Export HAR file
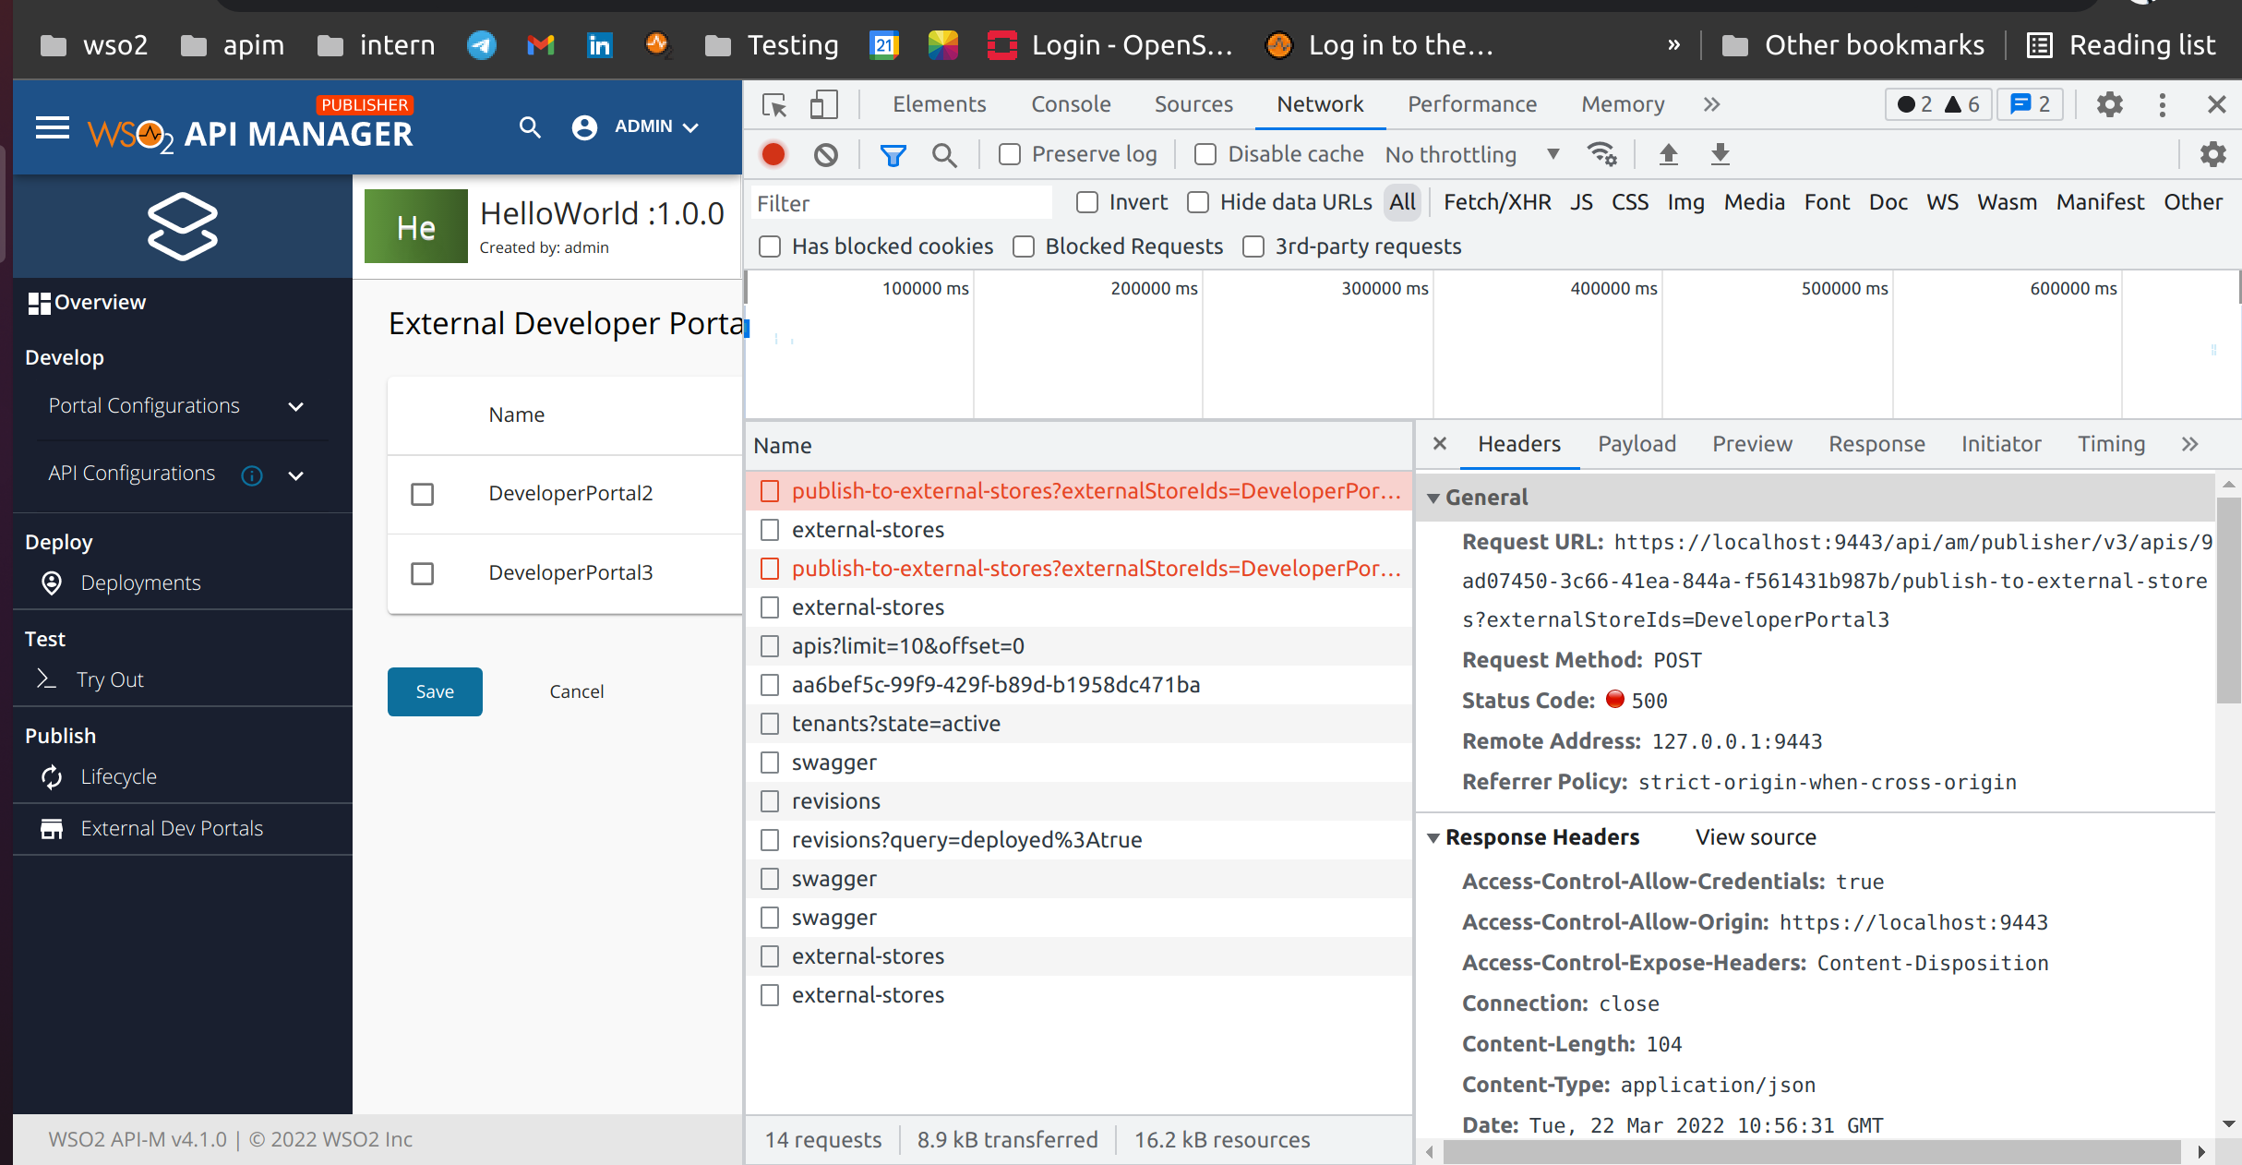 tap(1719, 154)
